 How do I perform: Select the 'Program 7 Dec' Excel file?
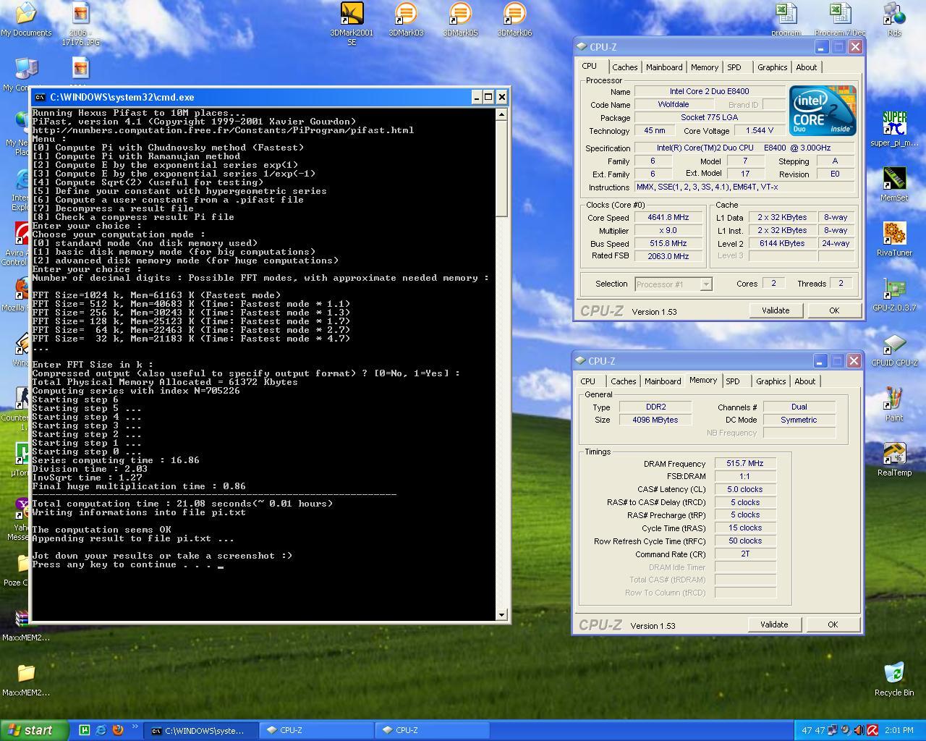(x=839, y=20)
